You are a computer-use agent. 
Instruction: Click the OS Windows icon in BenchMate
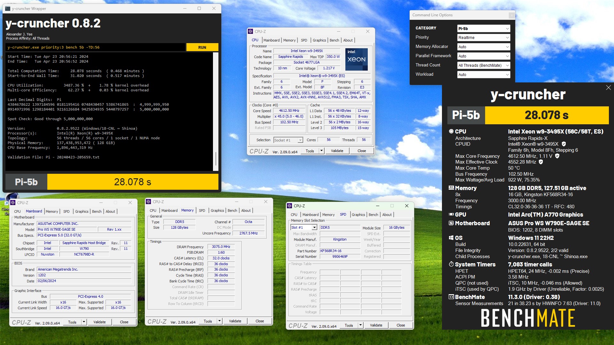pos(451,238)
